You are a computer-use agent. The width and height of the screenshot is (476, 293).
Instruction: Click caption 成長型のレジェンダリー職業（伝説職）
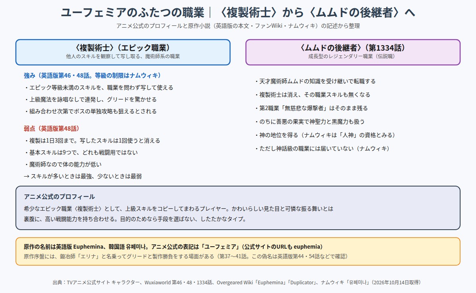pyautogui.click(x=353, y=57)
